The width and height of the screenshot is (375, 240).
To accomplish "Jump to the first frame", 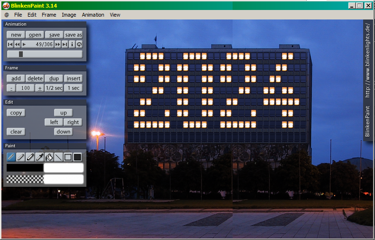I will (10, 44).
